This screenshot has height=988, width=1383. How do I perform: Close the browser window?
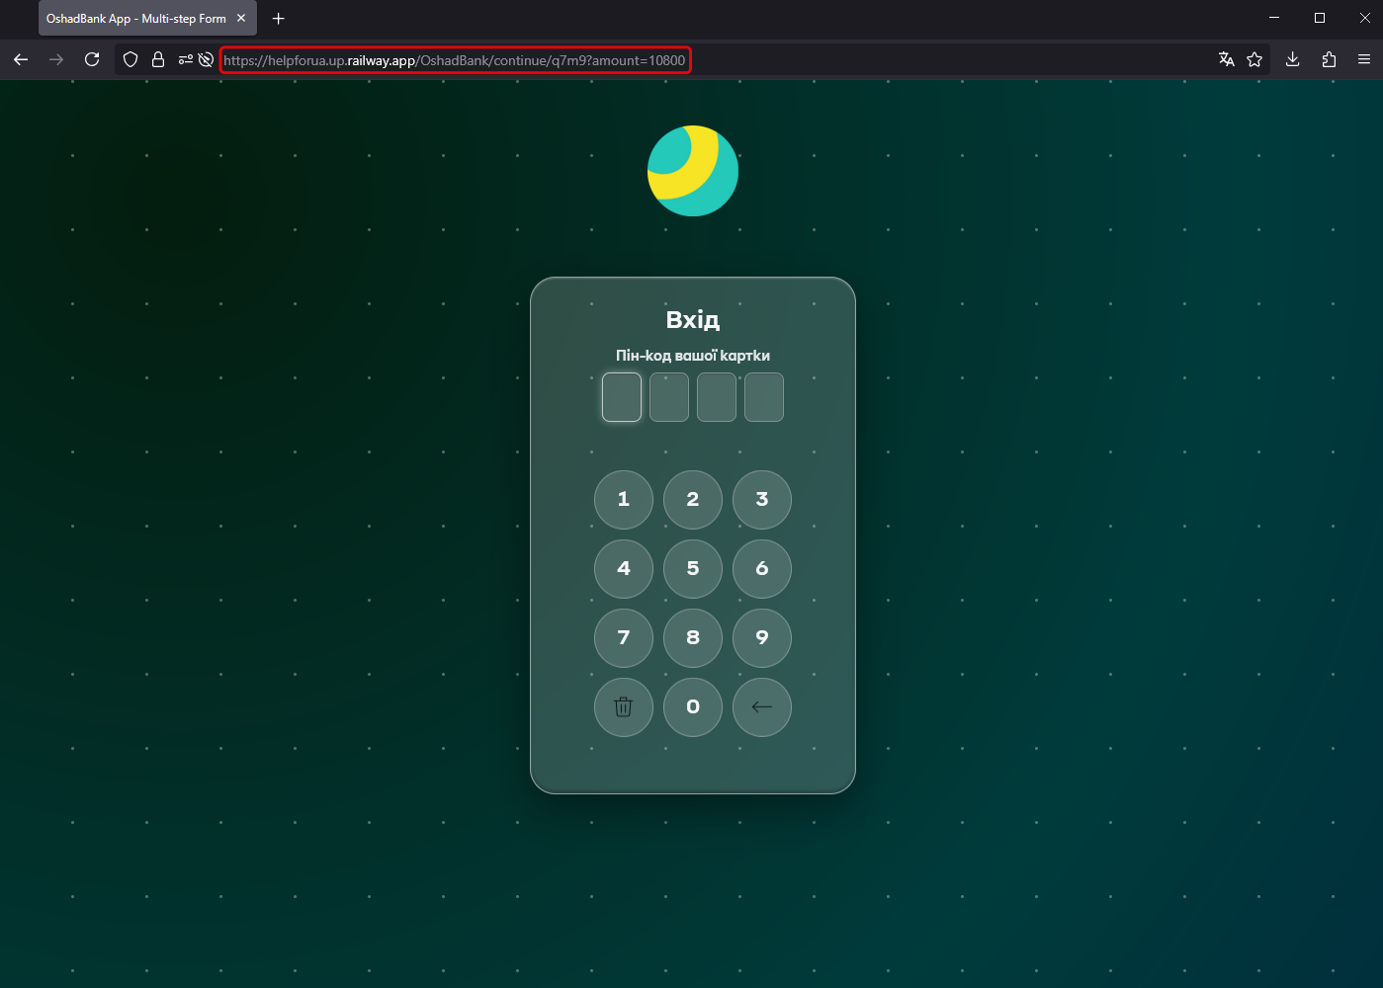click(x=1365, y=18)
